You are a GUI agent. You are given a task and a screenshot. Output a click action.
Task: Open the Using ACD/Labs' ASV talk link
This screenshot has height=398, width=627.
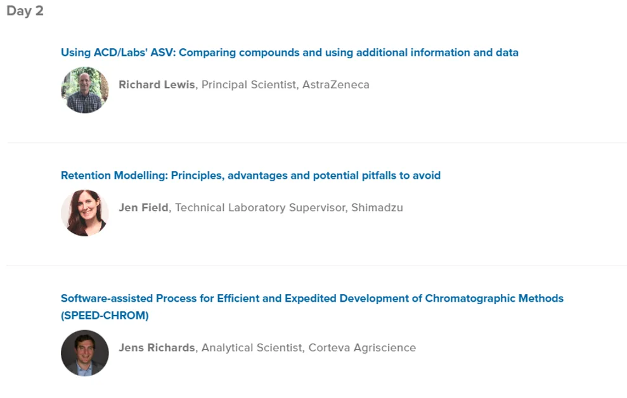(x=290, y=53)
